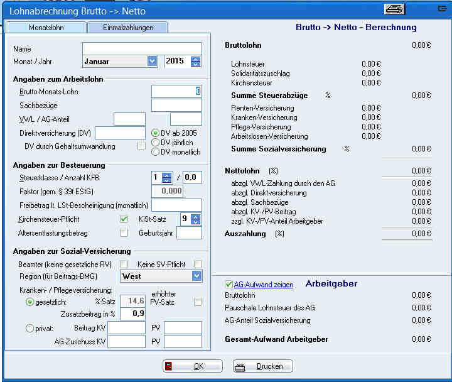This screenshot has width=452, height=382.
Task: Adjust the year 2015 spinner
Action: [196, 61]
